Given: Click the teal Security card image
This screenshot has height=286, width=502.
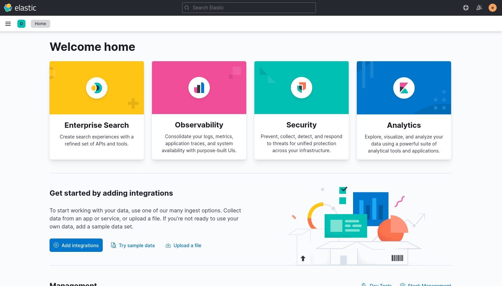Looking at the screenshot, I should pos(302,88).
